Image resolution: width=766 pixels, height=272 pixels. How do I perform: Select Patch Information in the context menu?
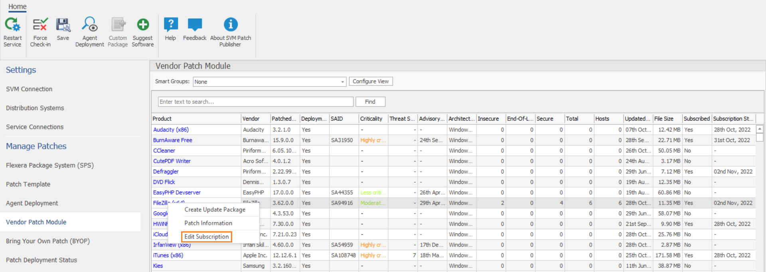(x=208, y=223)
